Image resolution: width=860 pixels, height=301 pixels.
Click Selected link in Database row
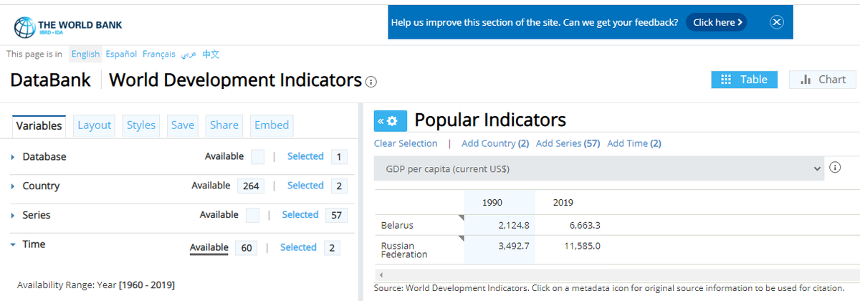[305, 156]
